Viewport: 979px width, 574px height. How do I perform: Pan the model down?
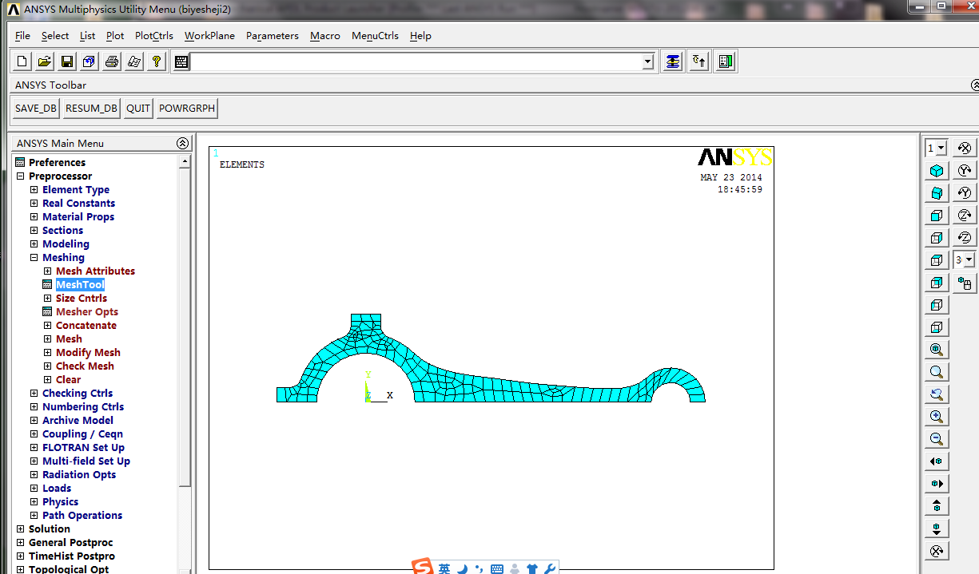tap(937, 528)
